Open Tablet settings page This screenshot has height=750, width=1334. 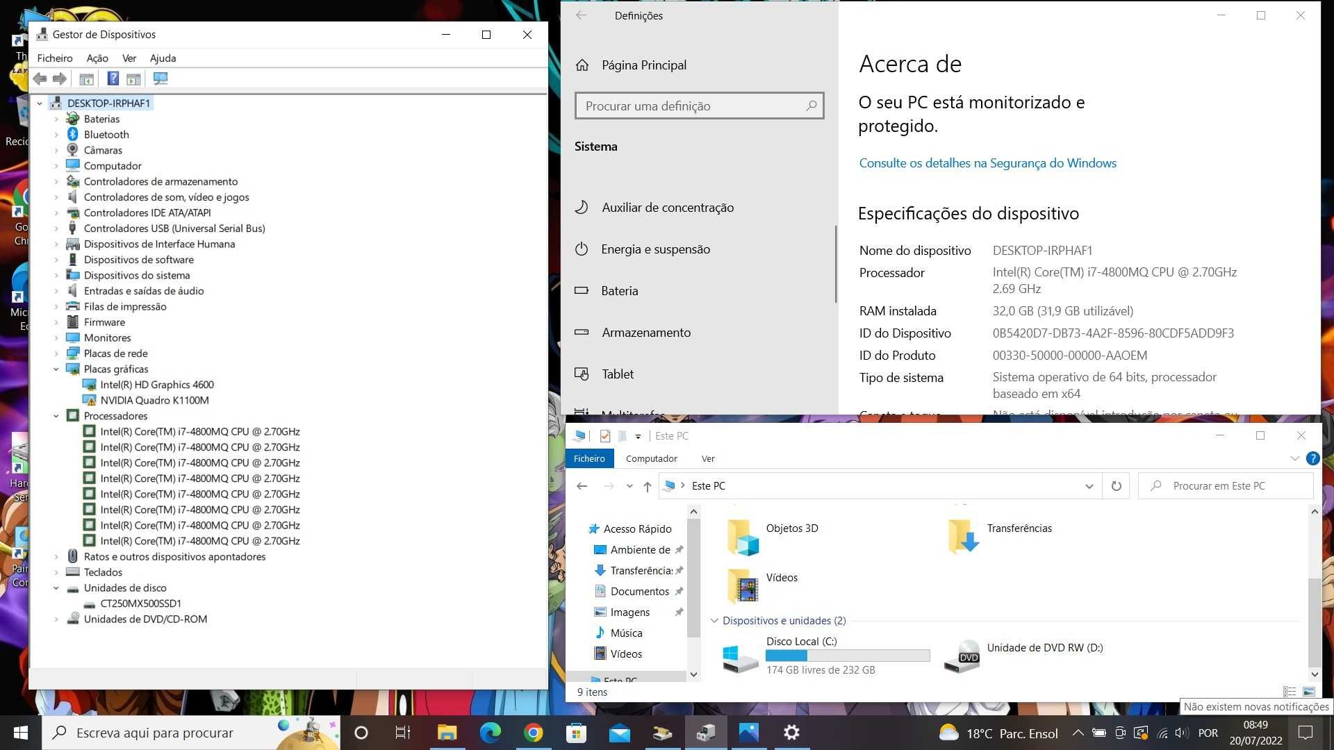tap(604, 374)
